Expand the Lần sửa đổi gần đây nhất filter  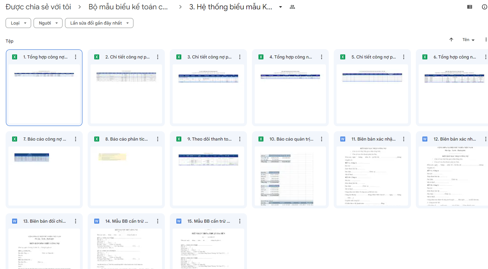99,23
